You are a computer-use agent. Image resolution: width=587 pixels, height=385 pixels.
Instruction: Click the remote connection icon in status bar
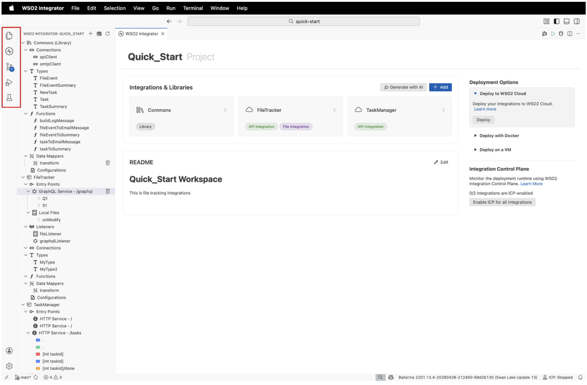point(7,377)
